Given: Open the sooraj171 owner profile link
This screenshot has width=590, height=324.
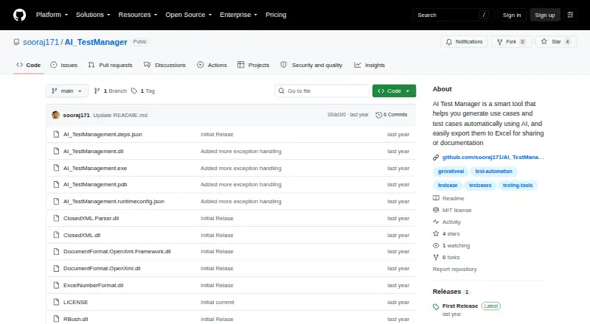Looking at the screenshot, I should pos(41,42).
